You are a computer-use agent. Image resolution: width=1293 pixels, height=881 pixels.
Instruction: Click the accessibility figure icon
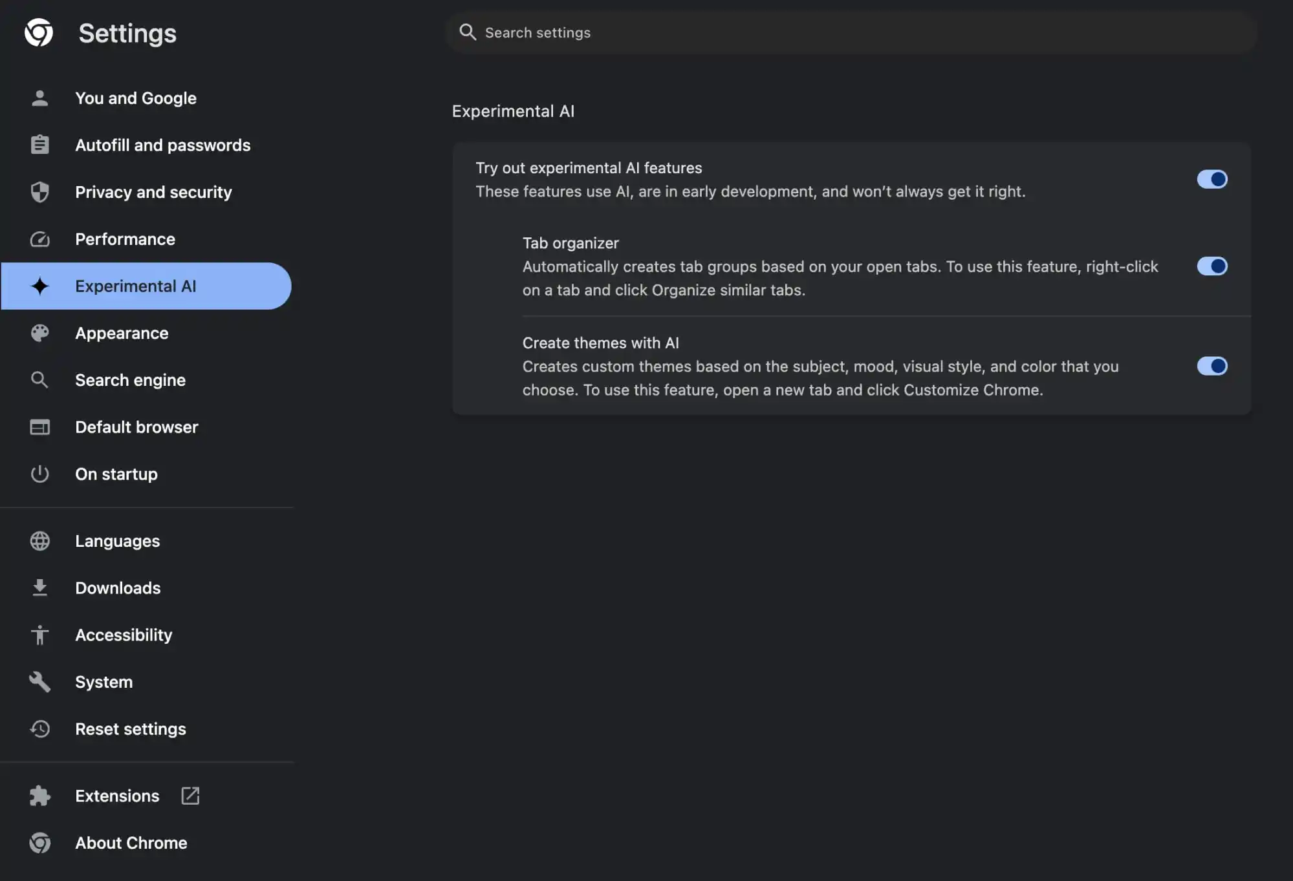39,635
